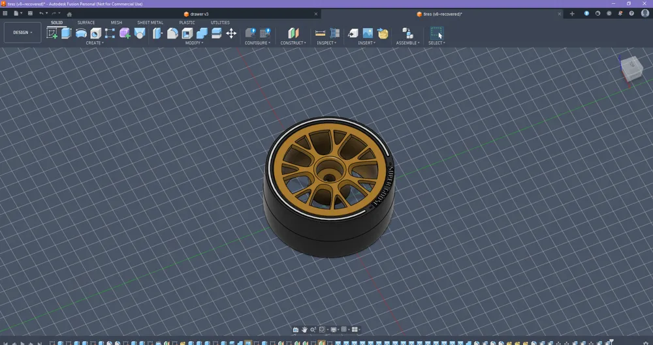Expand the MODIFY dropdown menu
Image resolution: width=653 pixels, height=345 pixels.
194,43
